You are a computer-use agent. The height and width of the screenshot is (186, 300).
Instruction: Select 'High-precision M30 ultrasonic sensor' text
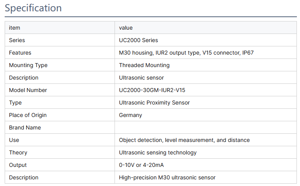[x=167, y=177]
